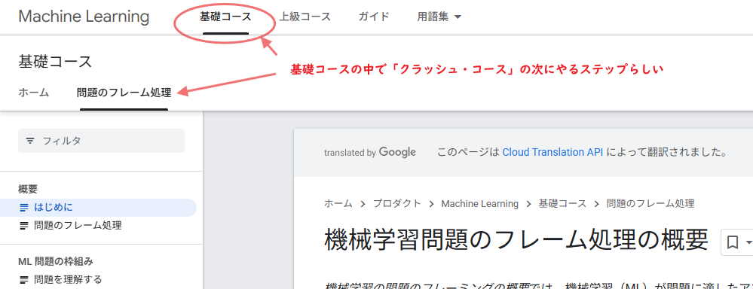Screen dimensions: 753x289
Task: Click the フィルタ input field
Action: click(x=101, y=141)
